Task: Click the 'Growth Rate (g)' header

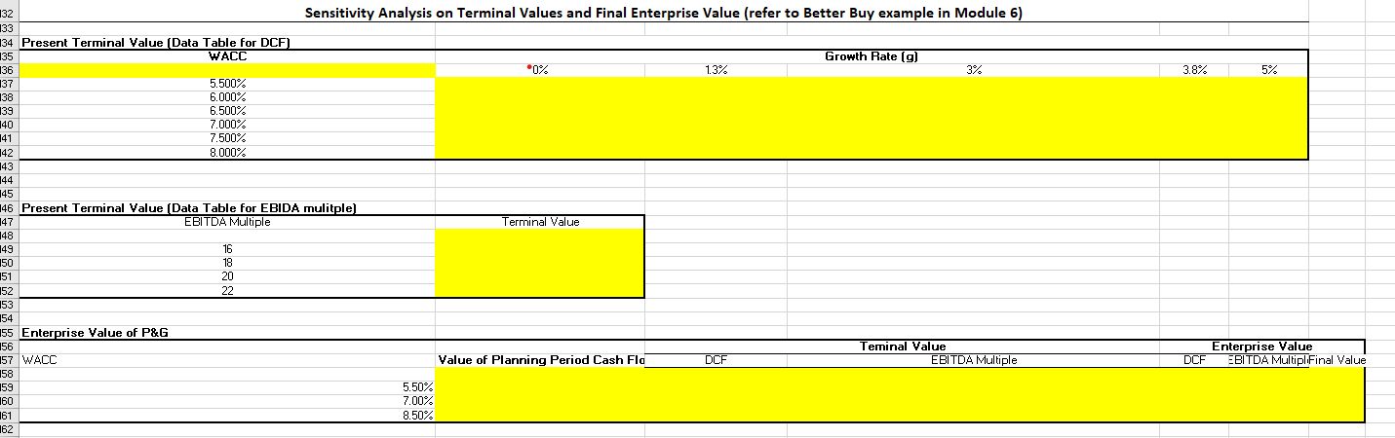Action: (870, 56)
